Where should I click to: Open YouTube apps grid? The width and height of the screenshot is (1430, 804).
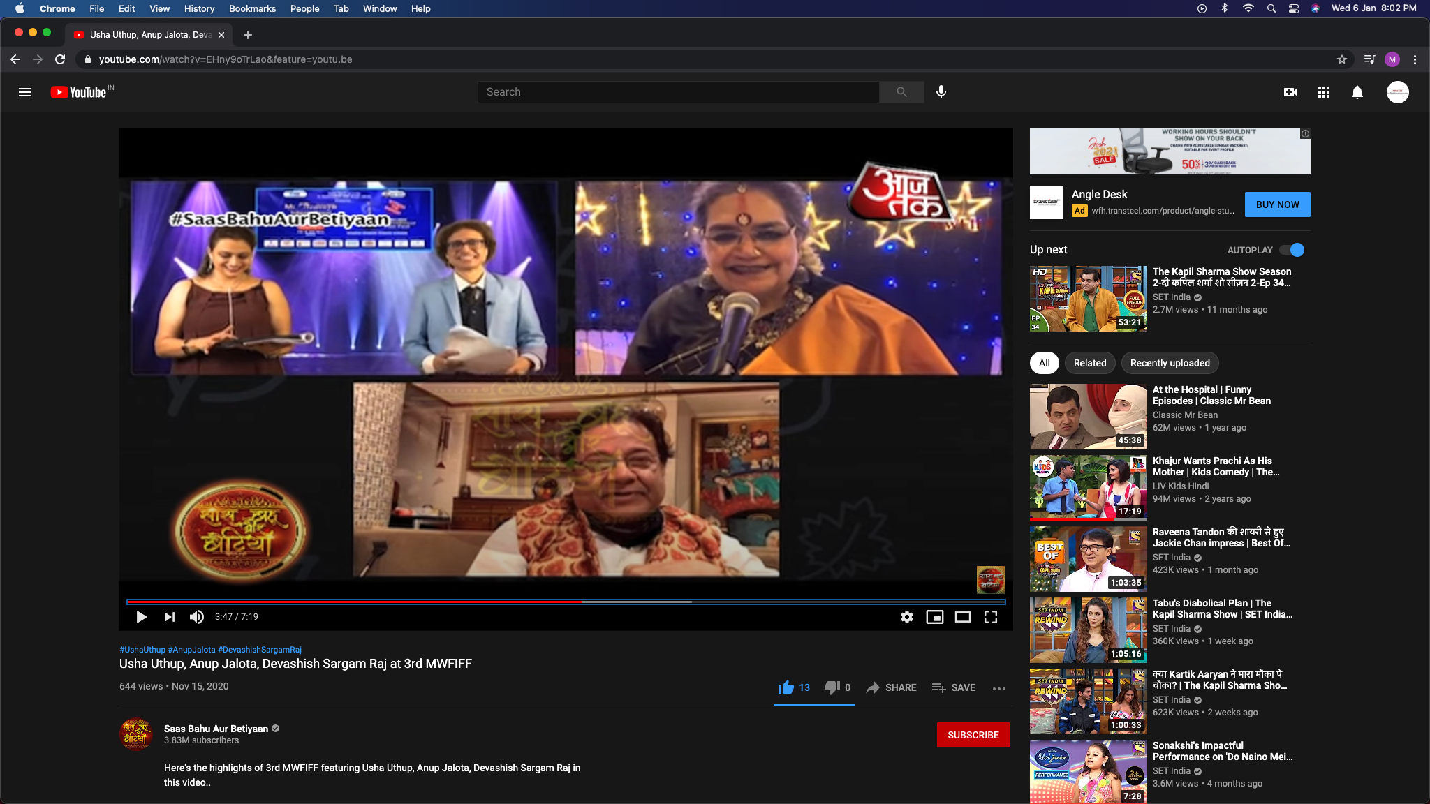pos(1323,92)
